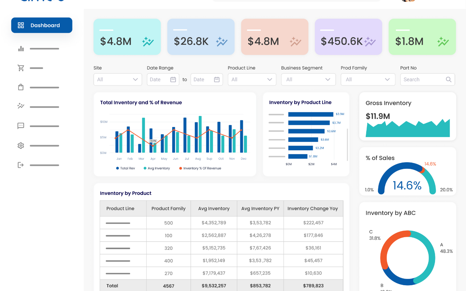Viewport: 466px width, 291px height.
Task: Click trend icon on $26.8K card
Action: 221,42
